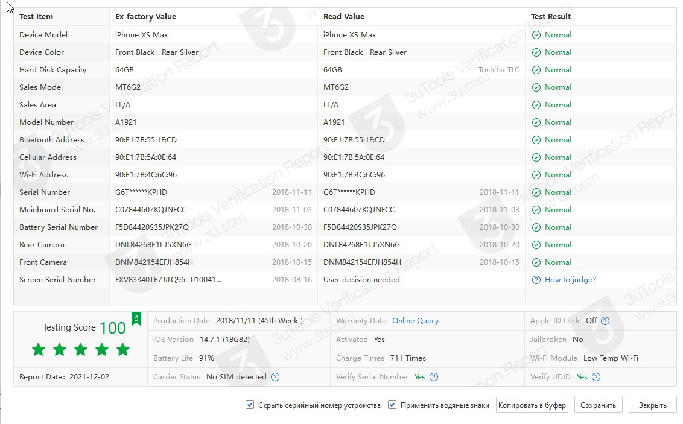Click the green check icon in the Front Camera row

536,262
